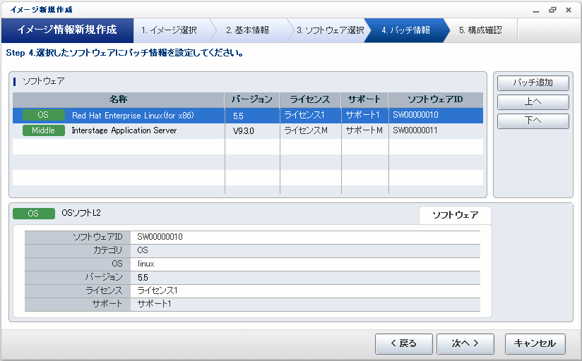Select the Interstage Application Server row

[248, 131]
